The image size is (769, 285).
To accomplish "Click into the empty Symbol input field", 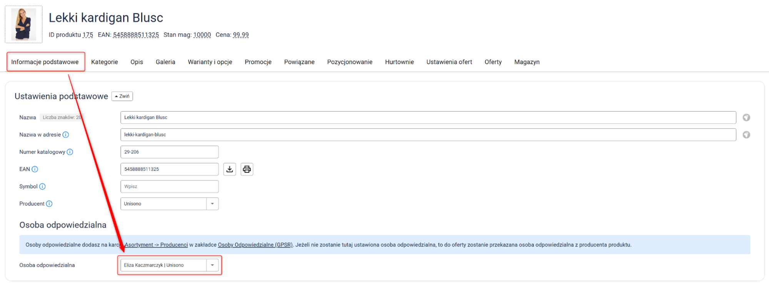I will tap(169, 187).
